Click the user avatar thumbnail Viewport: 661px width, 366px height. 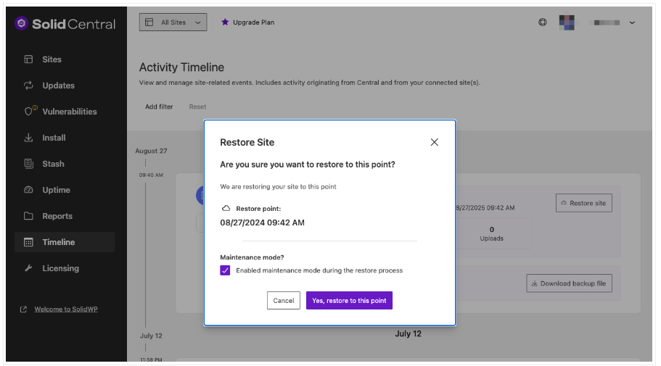pyautogui.click(x=567, y=22)
